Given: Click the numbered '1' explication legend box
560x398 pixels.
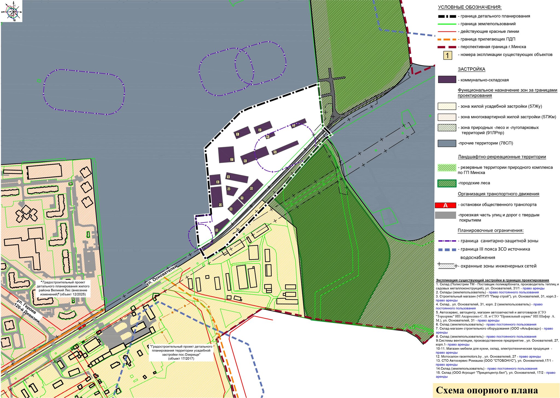Looking at the screenshot, I should point(447,56).
